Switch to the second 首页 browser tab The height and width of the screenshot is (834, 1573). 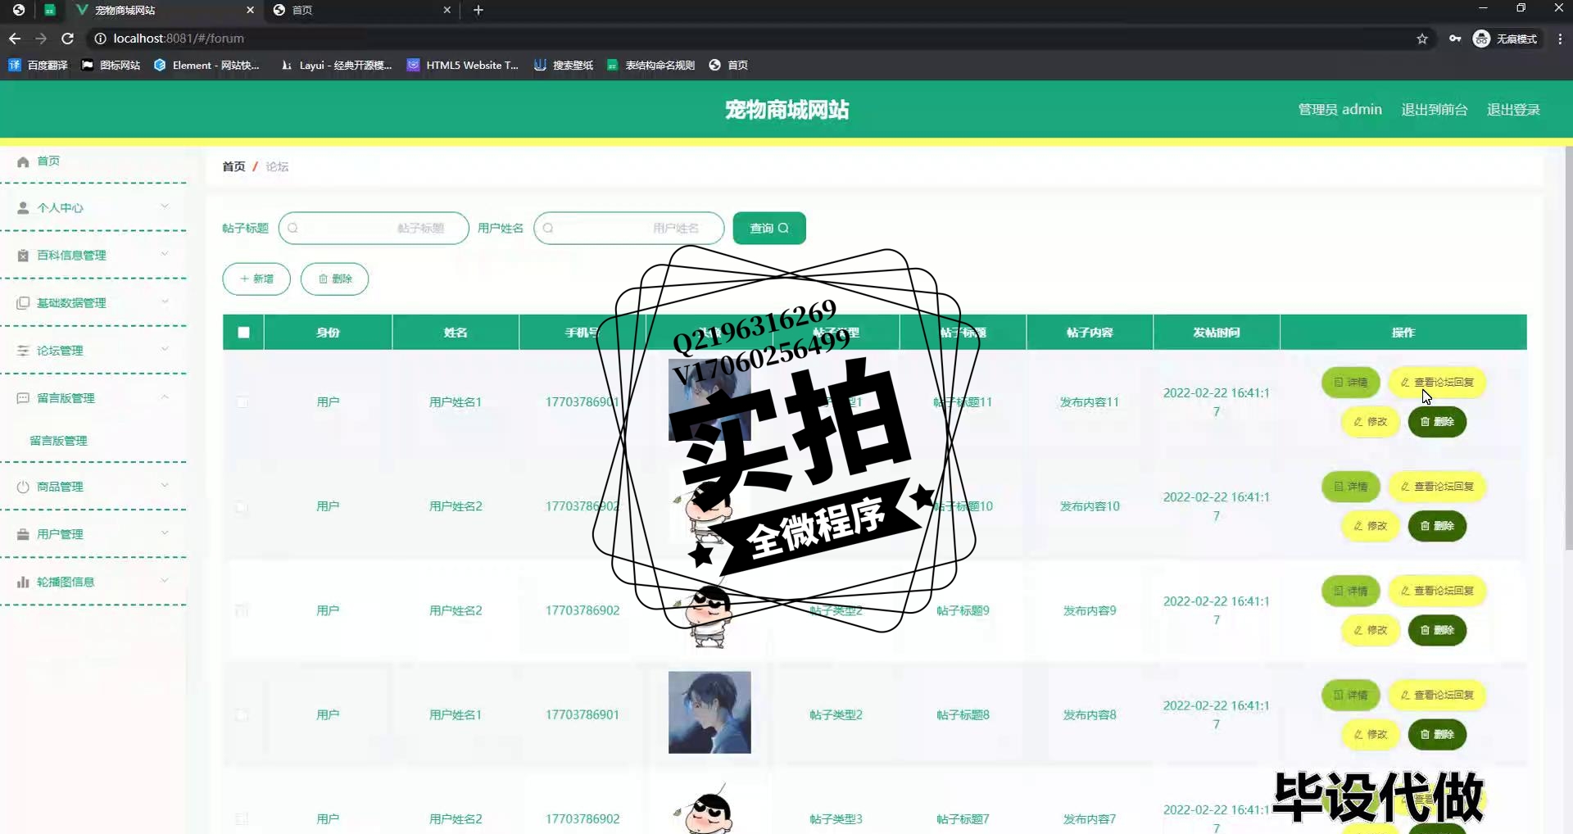coord(360,10)
